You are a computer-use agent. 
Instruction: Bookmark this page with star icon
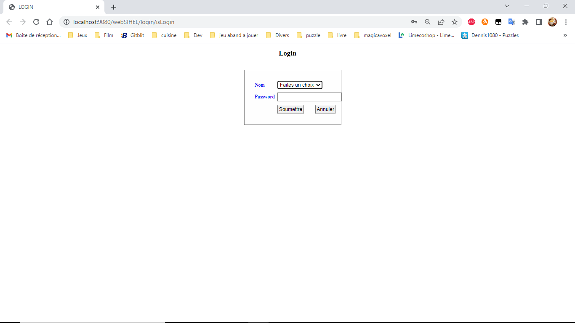click(x=455, y=22)
